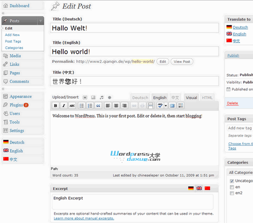This screenshot has height=223, width=253.
Task: Show the kitchen sink toolbar row
Action: tap(181, 106)
